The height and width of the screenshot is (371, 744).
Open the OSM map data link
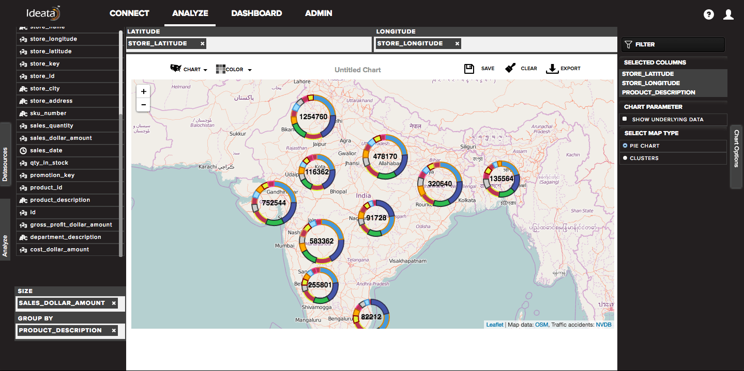point(541,325)
